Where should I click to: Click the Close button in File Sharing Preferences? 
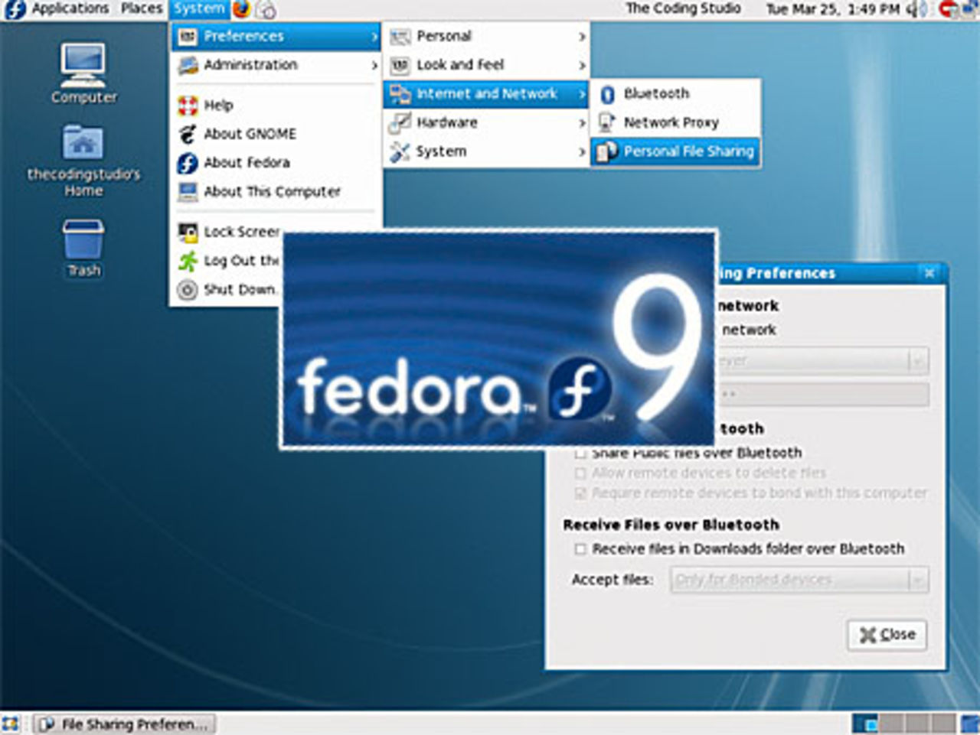point(887,635)
